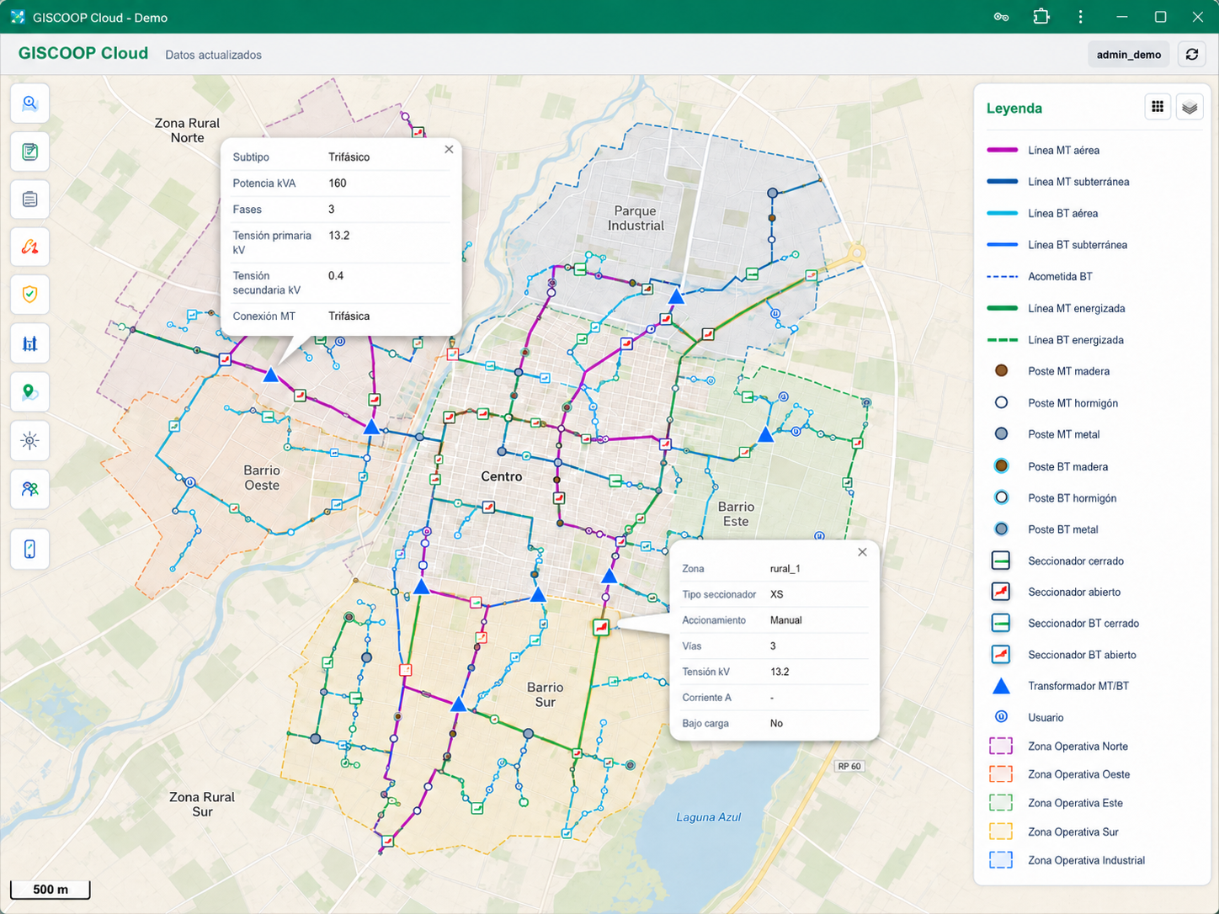Click the Parque Industrial map label
This screenshot has height=914, width=1219.
tap(636, 218)
